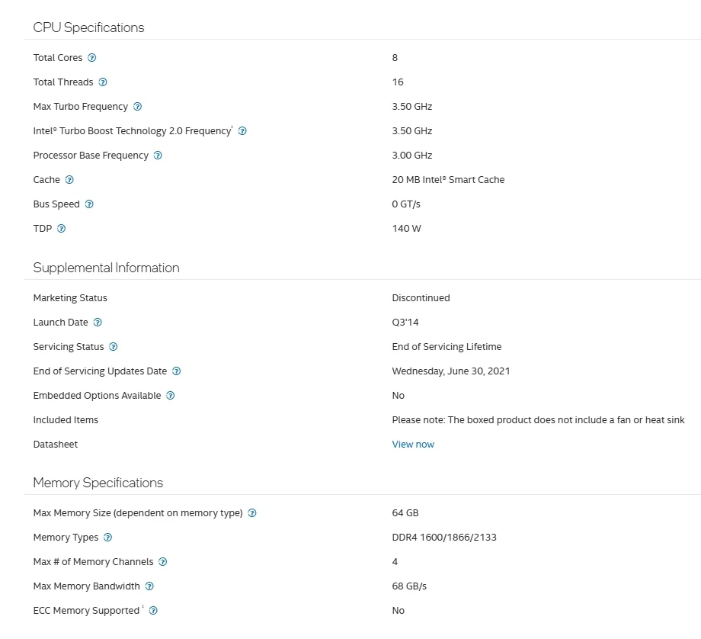701x639 pixels.
Task: Click the ECC Memory Supported question icon
Action: click(x=153, y=610)
